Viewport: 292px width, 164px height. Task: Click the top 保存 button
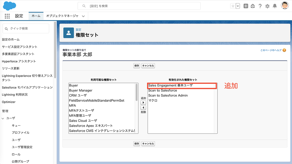click(x=137, y=66)
